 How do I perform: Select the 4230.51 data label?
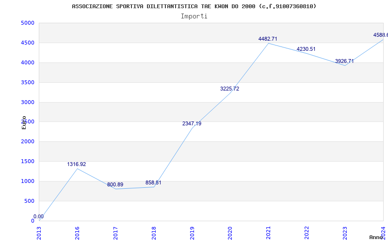point(306,49)
